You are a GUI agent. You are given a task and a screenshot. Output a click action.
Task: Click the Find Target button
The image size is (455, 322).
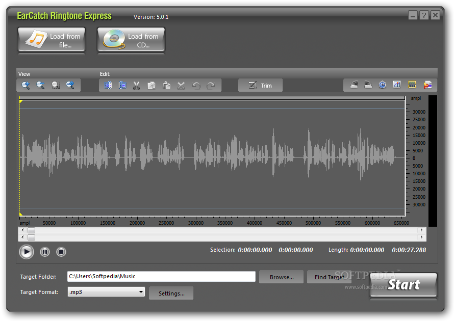[x=329, y=277]
